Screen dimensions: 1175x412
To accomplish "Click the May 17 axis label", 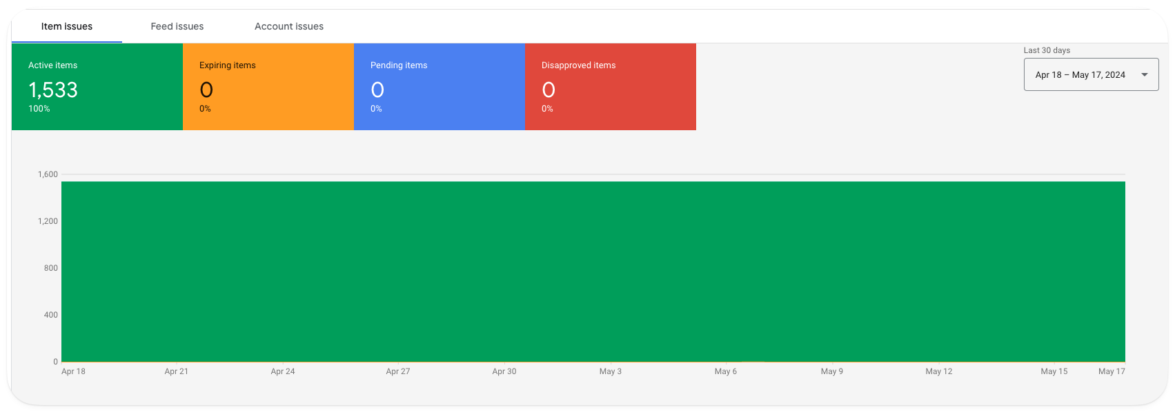I will click(1112, 371).
